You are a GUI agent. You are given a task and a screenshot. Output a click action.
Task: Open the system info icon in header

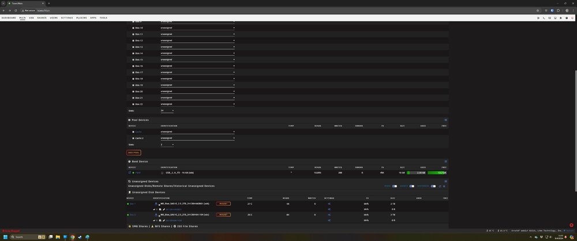pos(555,18)
